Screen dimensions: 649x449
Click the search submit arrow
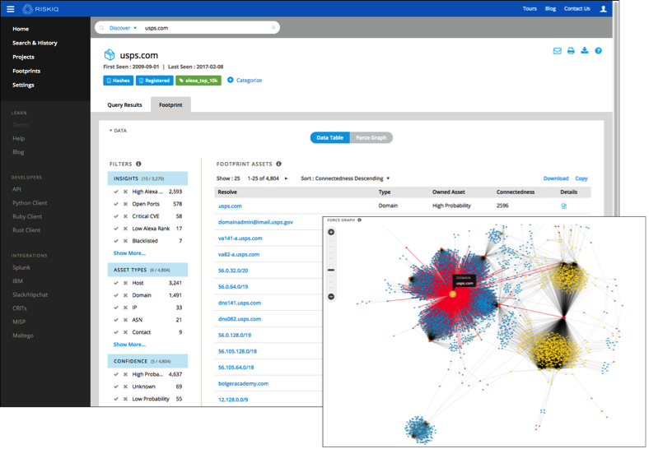point(273,28)
